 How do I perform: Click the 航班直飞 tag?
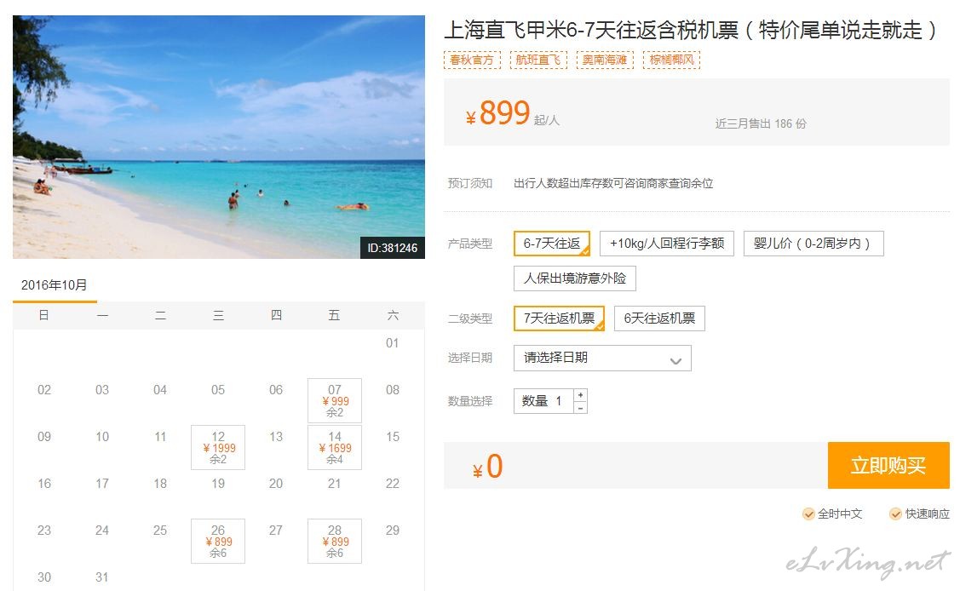click(x=538, y=60)
